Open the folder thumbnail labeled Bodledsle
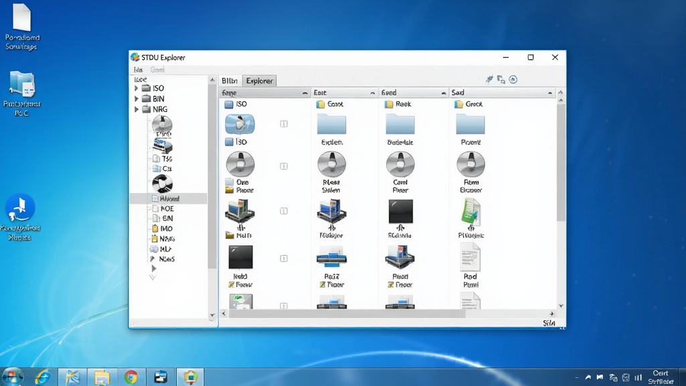The image size is (686, 386). (x=401, y=125)
